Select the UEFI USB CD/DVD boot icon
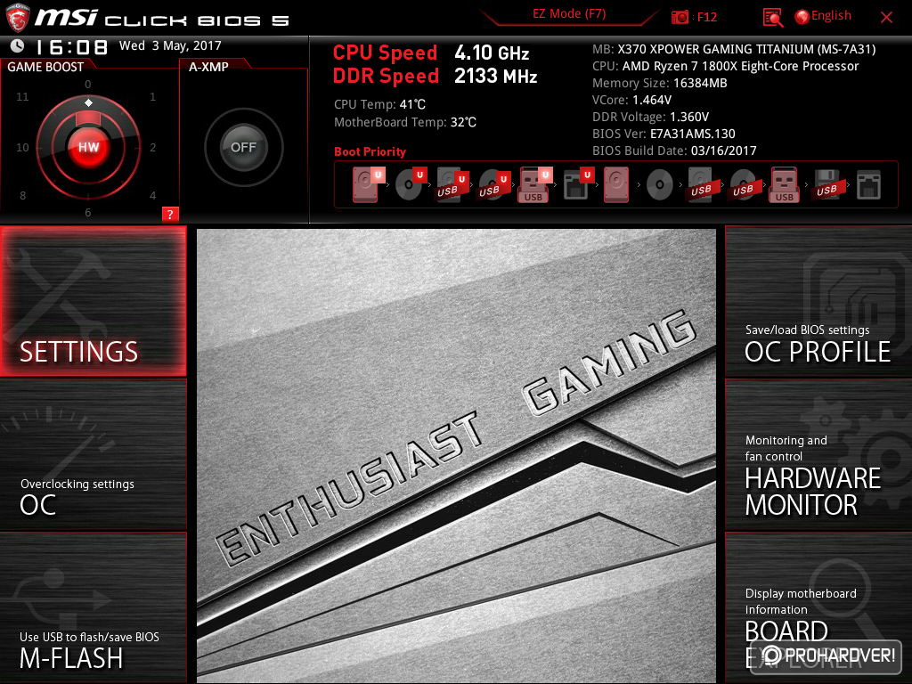 coord(493,184)
